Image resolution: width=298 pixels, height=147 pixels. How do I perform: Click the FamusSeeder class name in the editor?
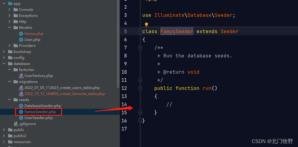click(177, 31)
